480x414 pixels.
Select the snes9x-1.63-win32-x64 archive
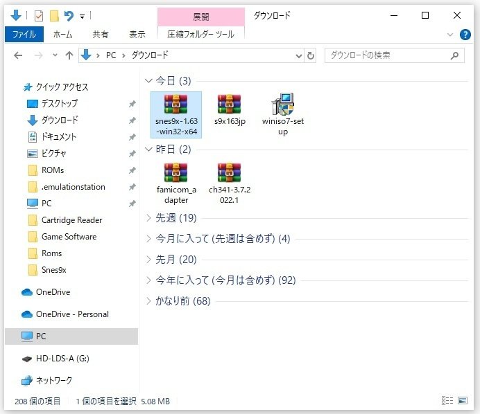(176, 115)
